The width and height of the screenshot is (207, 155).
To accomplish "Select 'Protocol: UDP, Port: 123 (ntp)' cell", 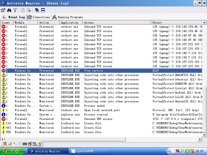I will click(x=176, y=110).
